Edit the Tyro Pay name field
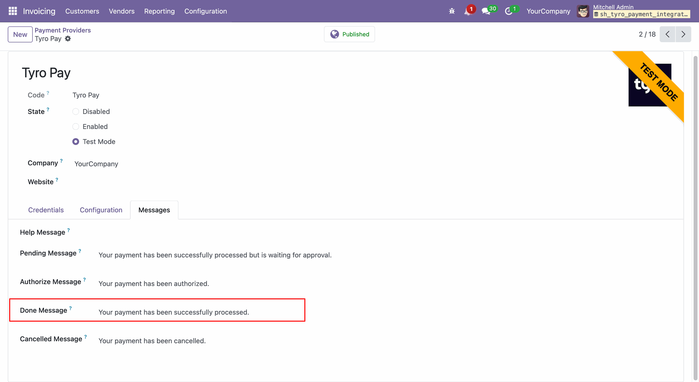The width and height of the screenshot is (699, 382). click(x=46, y=73)
